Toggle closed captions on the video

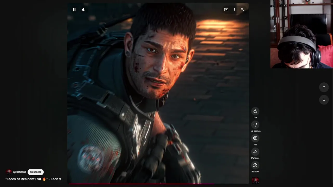(226, 10)
